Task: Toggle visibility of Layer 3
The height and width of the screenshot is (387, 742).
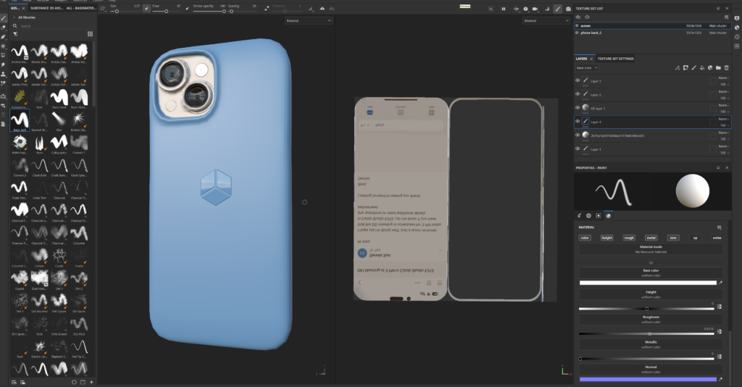Action: tap(578, 80)
